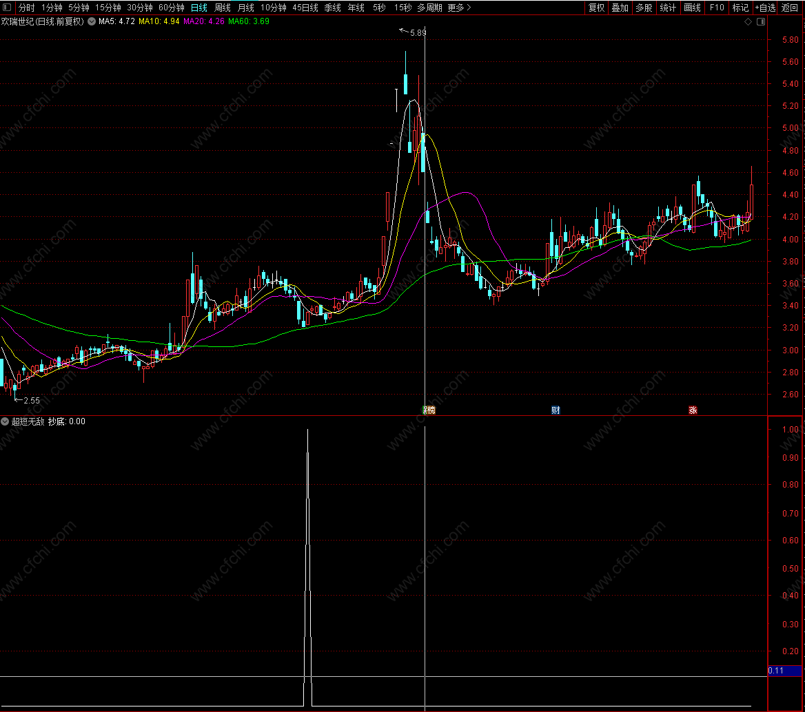Switch to 月线 monthly chart
Viewport: 805px width, 712px height.
246,8
